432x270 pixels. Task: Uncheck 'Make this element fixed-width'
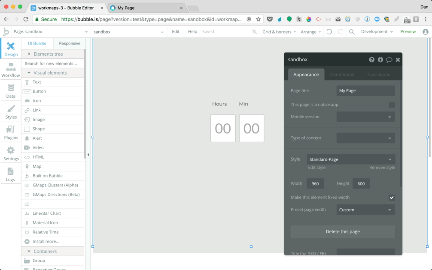392,198
